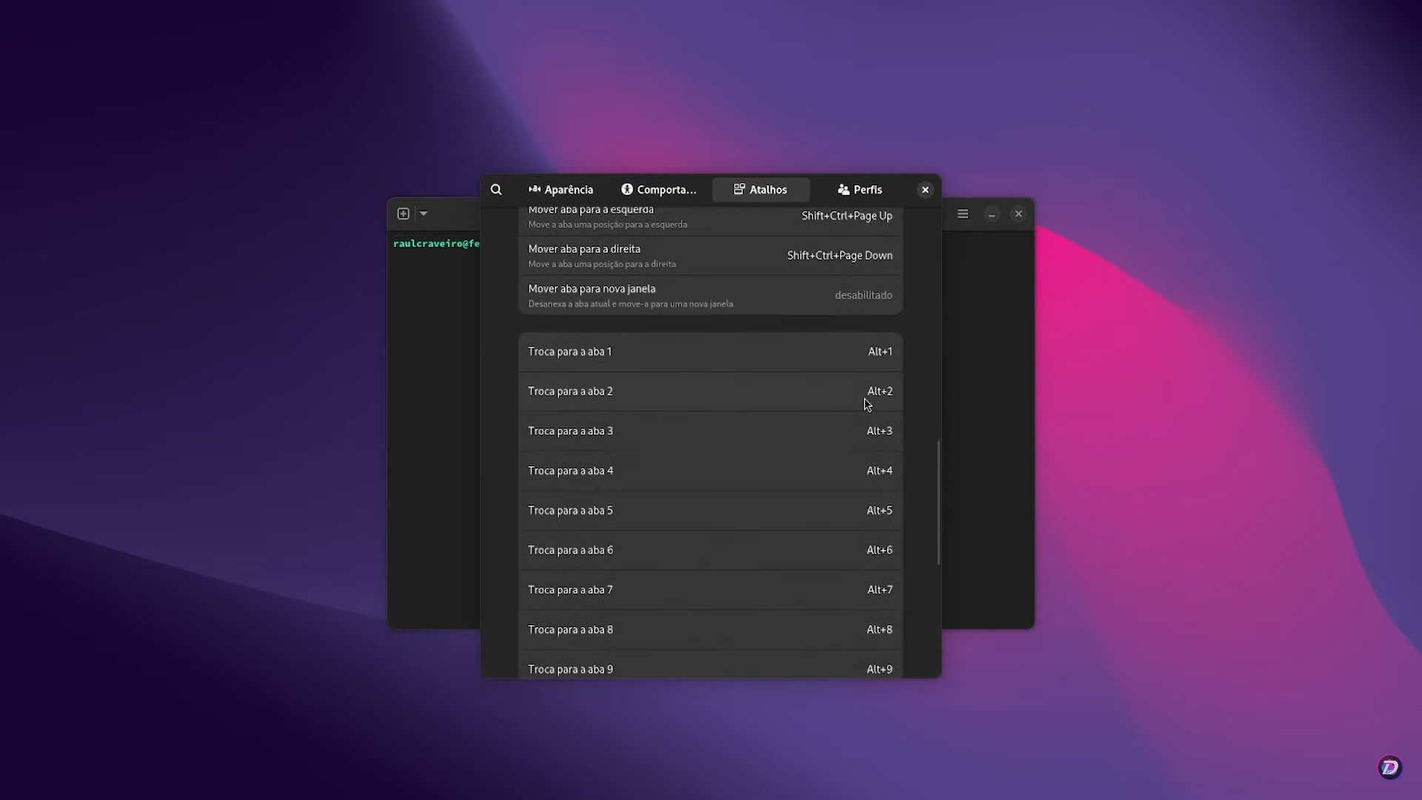Switch to the Aparência tab

(561, 190)
